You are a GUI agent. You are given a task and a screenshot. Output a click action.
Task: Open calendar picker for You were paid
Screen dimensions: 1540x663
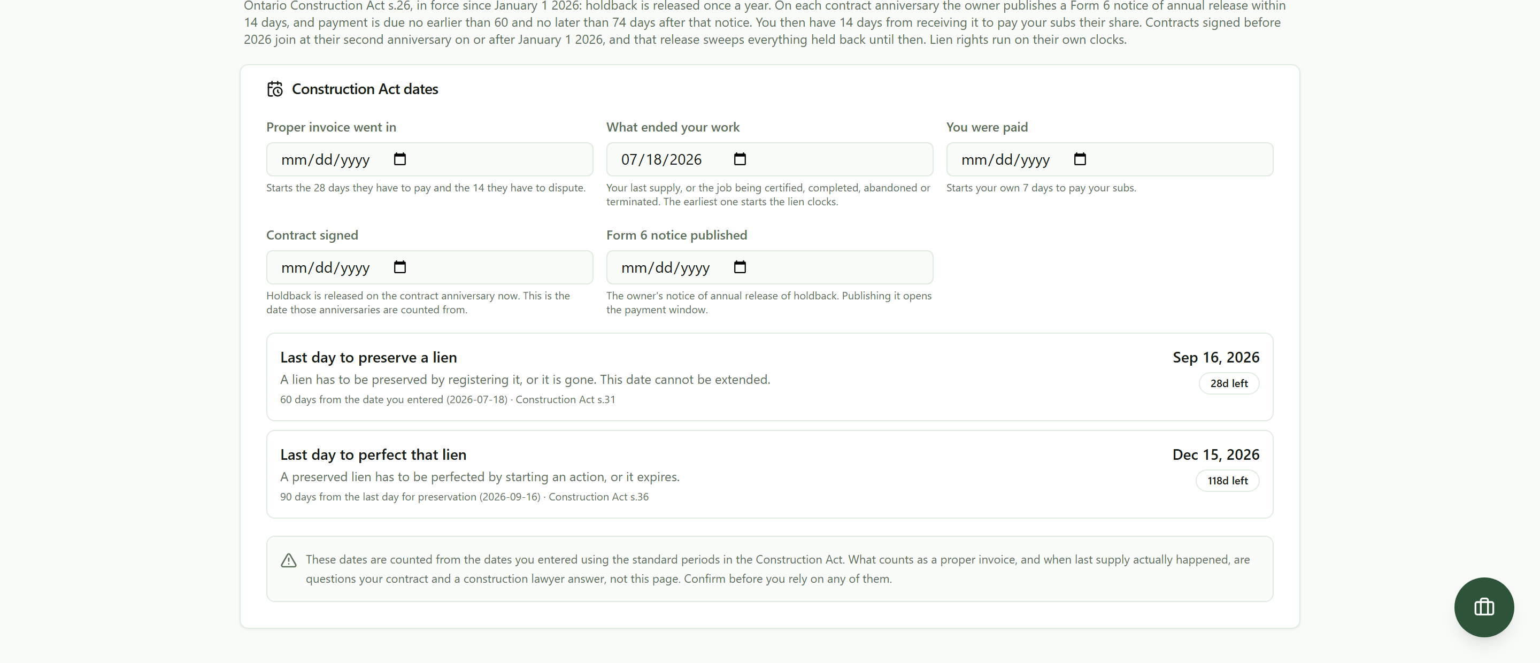[x=1080, y=159]
